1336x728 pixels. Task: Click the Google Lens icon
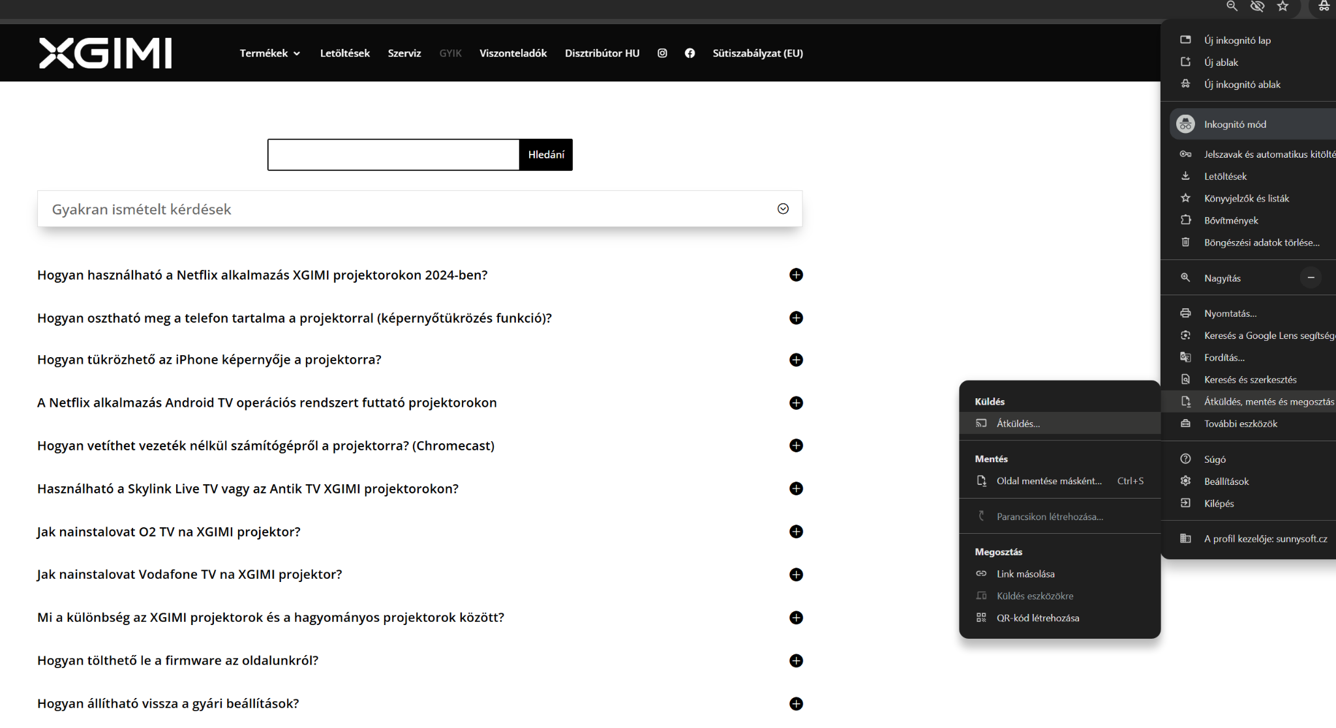(1185, 335)
